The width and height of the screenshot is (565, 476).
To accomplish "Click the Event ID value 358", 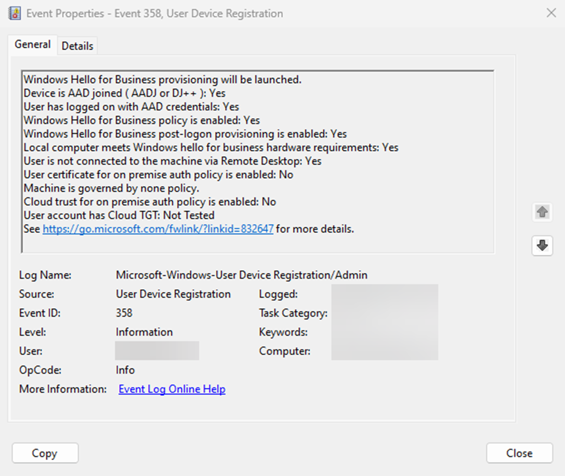I will [x=124, y=313].
